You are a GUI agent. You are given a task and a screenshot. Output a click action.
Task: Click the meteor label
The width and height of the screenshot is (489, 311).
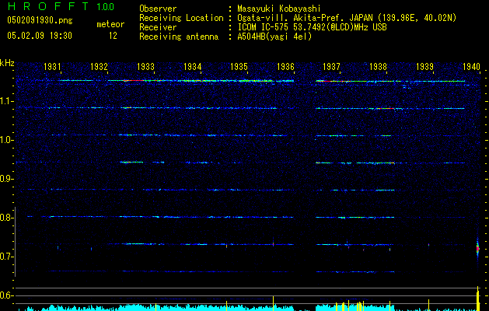coord(110,24)
